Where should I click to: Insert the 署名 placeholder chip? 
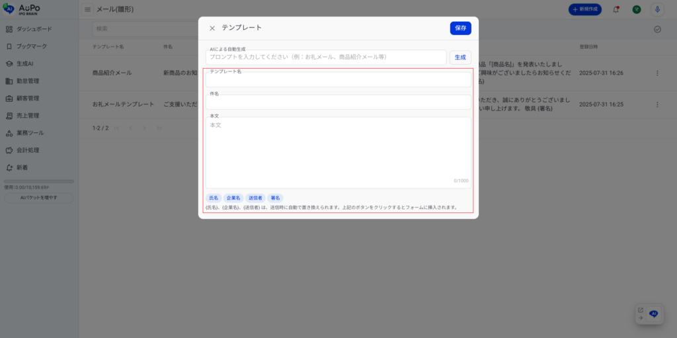(x=275, y=198)
